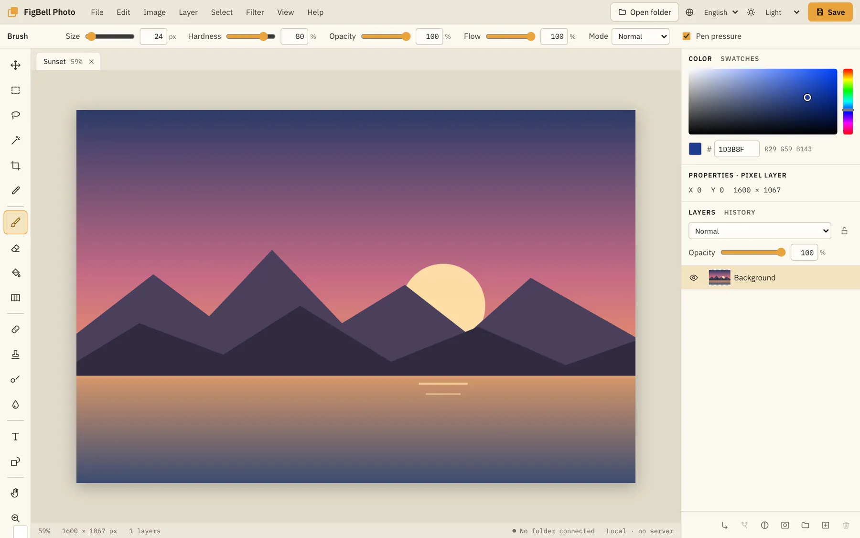
Task: Select the Blur droplet tool
Action: click(15, 405)
